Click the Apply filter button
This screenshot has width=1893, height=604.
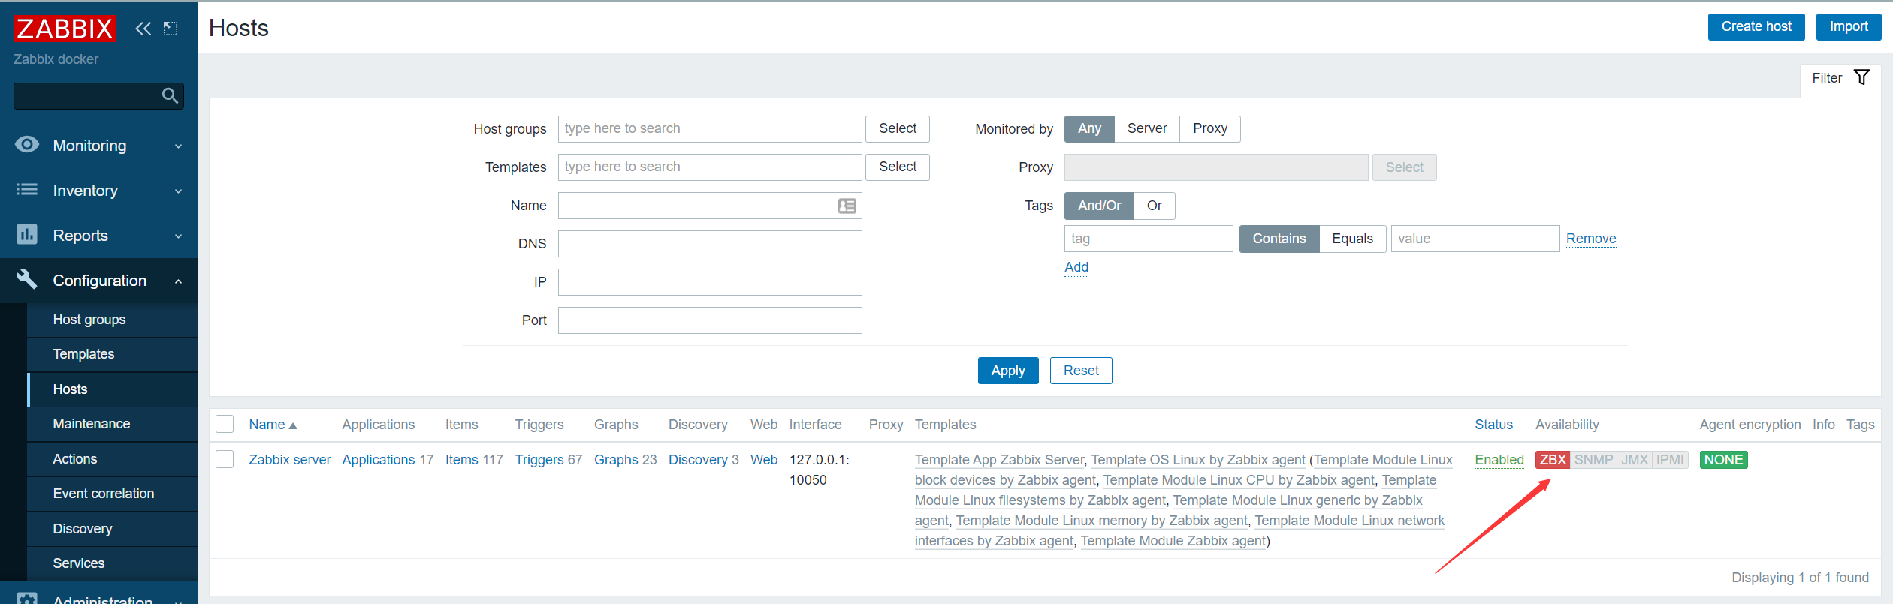(1007, 371)
